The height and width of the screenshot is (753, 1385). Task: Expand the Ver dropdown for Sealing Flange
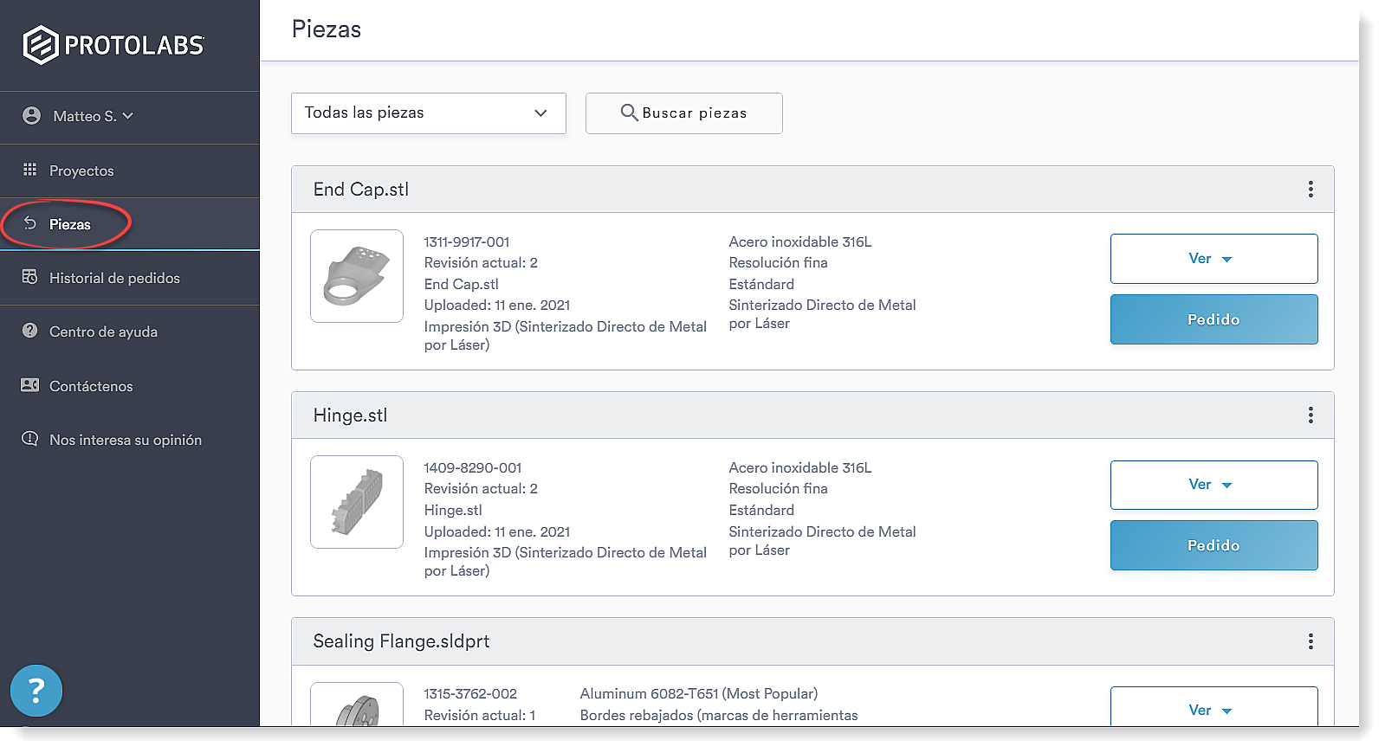1214,706
